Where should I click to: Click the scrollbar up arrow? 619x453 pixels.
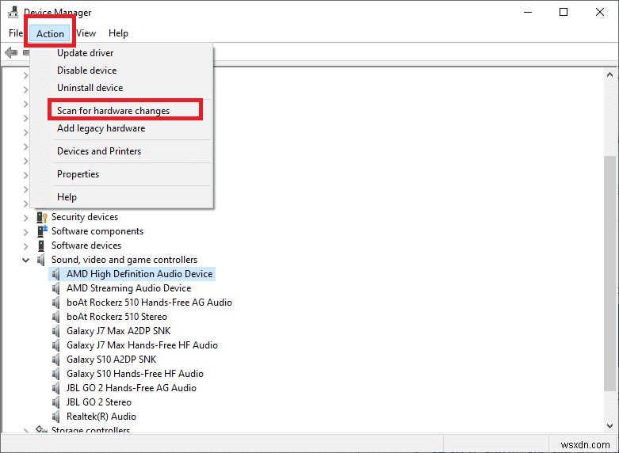(609, 74)
